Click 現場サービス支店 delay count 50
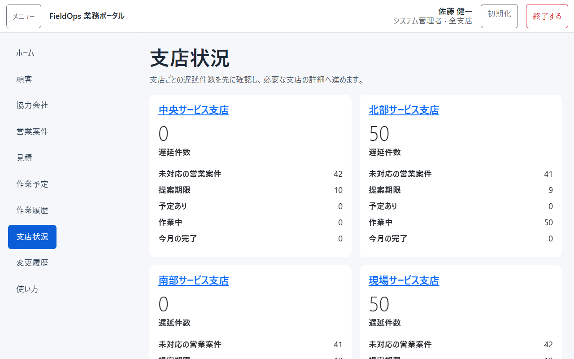The width and height of the screenshot is (574, 359). 379,304
